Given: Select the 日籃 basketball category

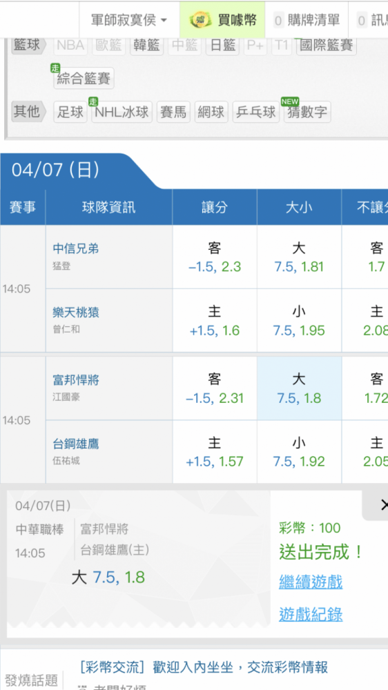Looking at the screenshot, I should click(x=222, y=46).
